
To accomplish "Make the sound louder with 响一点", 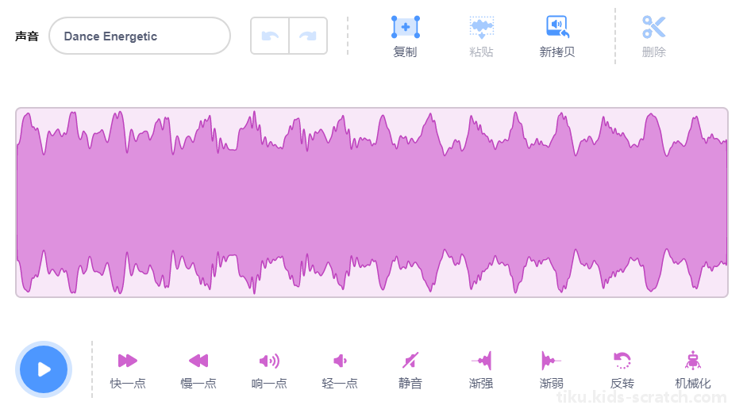I will [x=269, y=361].
